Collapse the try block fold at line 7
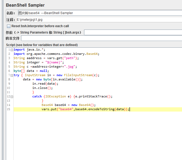The height and width of the screenshot is (160, 182). pyautogui.click(x=12, y=76)
